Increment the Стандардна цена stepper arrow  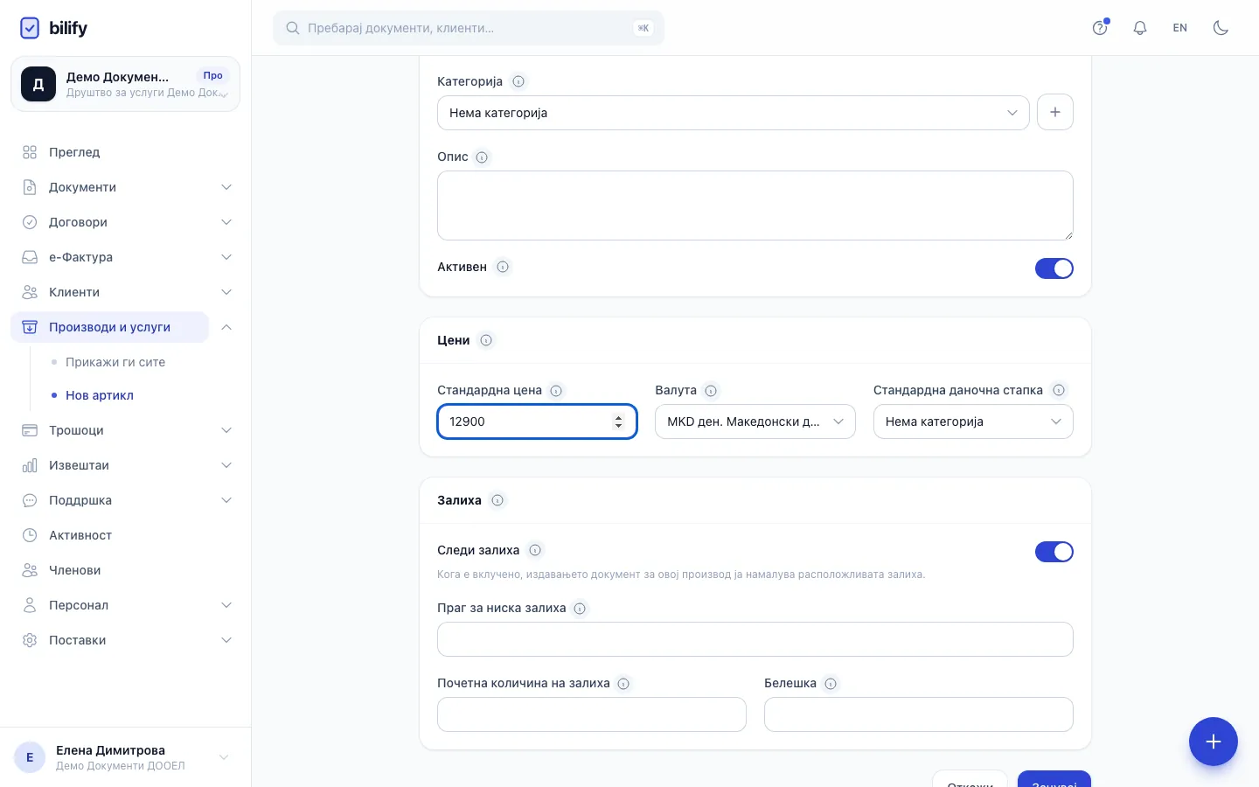click(x=619, y=417)
